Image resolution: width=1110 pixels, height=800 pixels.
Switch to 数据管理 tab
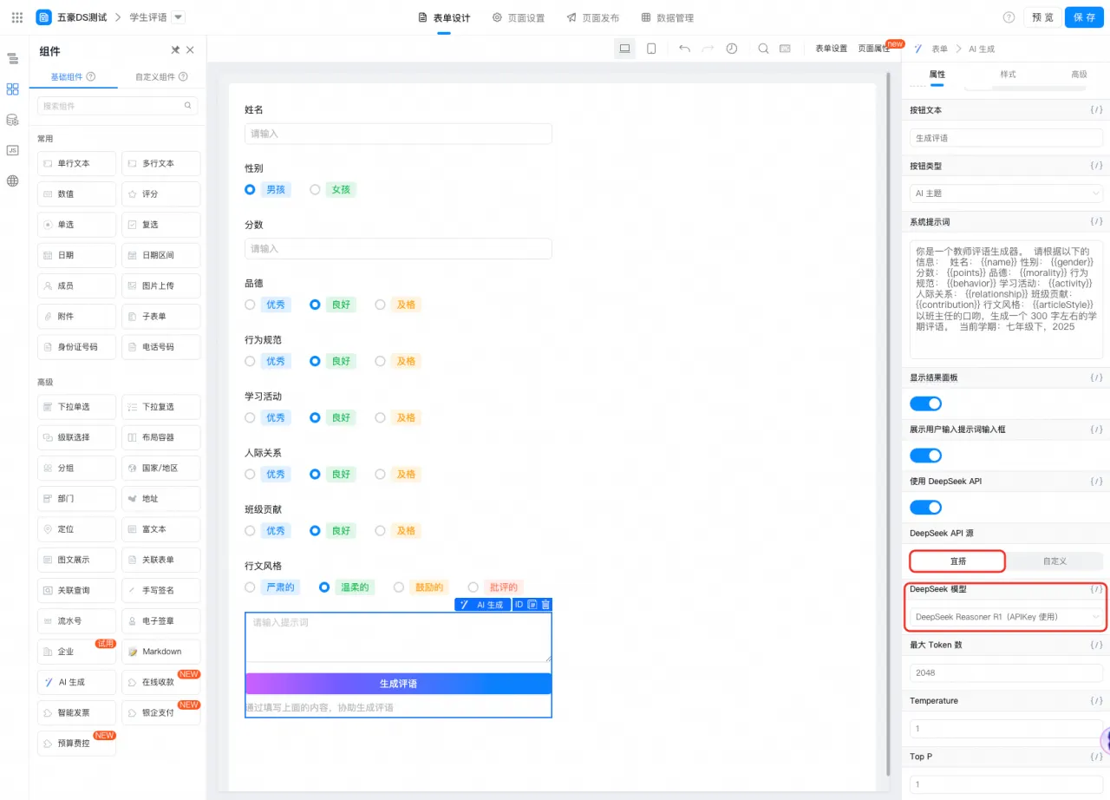[x=667, y=17]
